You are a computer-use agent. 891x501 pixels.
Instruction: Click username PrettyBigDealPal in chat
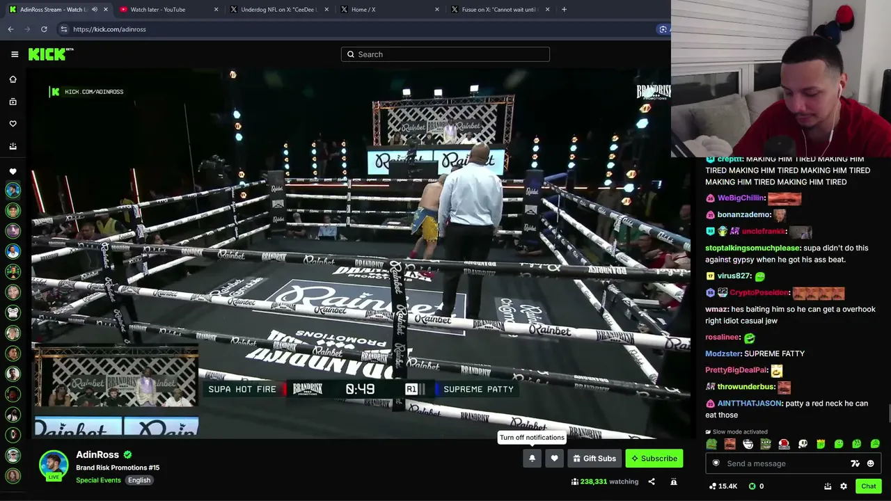point(736,370)
